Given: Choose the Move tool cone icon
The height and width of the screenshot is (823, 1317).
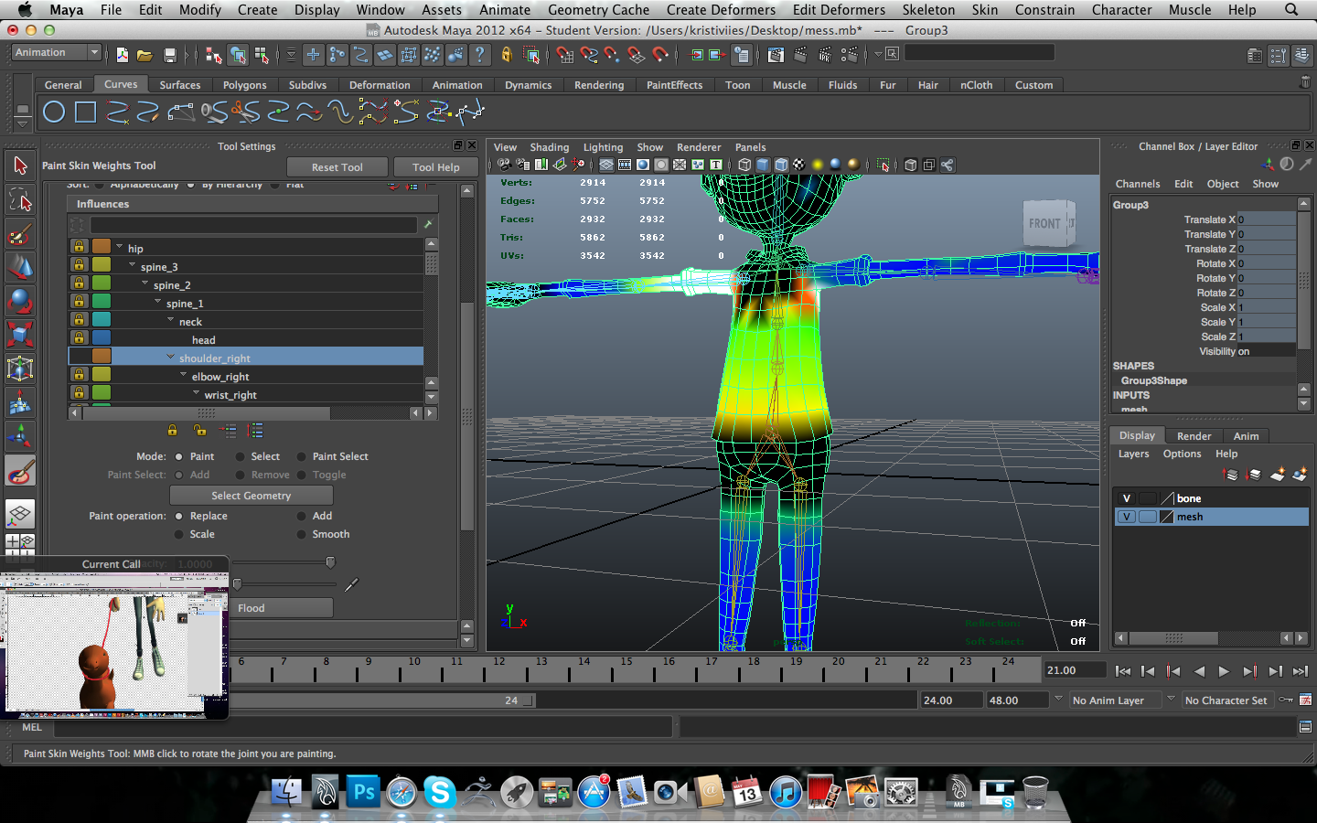Looking at the screenshot, I should [20, 267].
